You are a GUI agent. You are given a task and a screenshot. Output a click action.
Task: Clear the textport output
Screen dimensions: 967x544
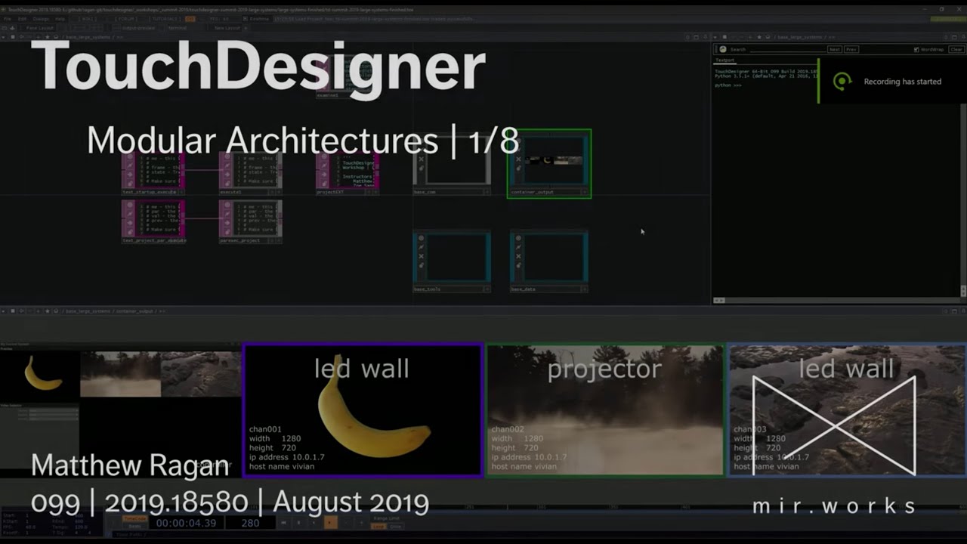coord(956,49)
